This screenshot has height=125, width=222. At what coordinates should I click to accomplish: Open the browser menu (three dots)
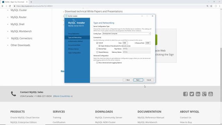(x=220, y=6)
